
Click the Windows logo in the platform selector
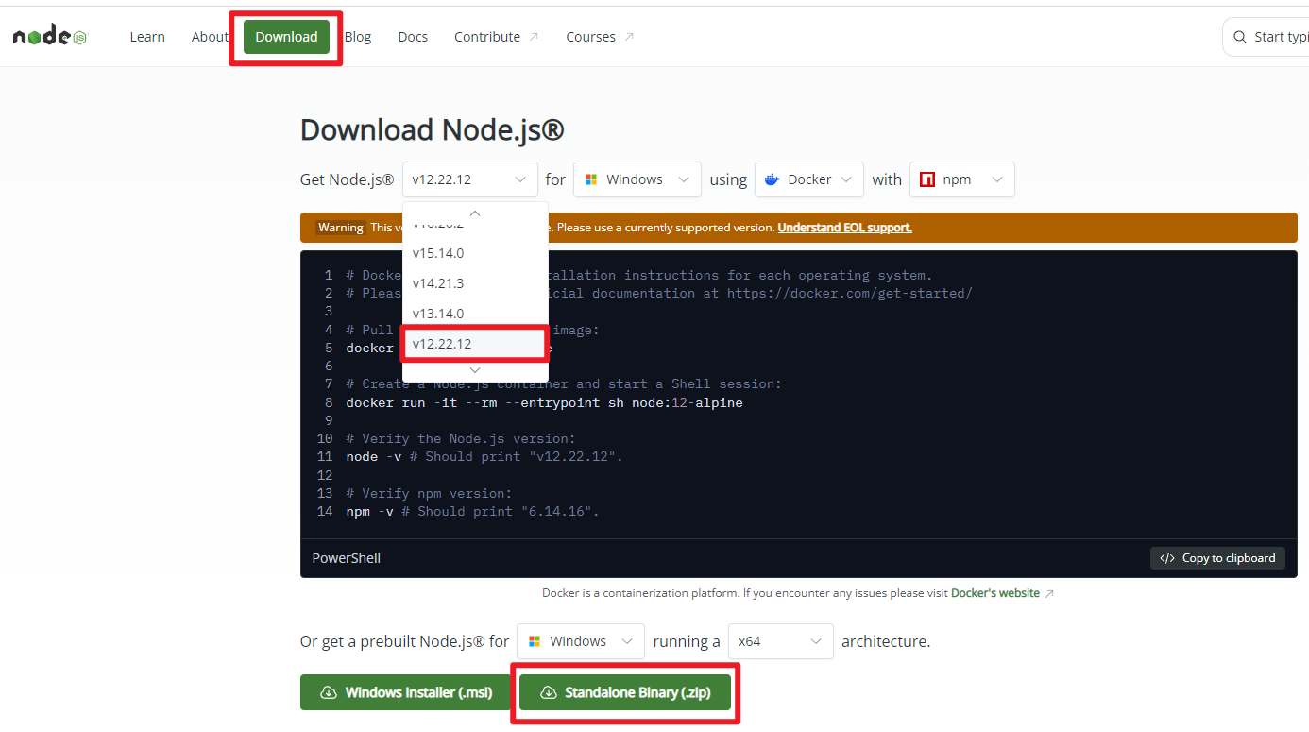coord(591,179)
